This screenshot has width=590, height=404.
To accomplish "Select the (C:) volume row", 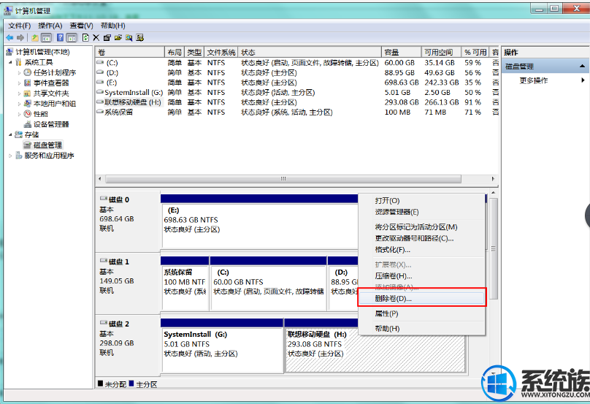I will click(297, 63).
